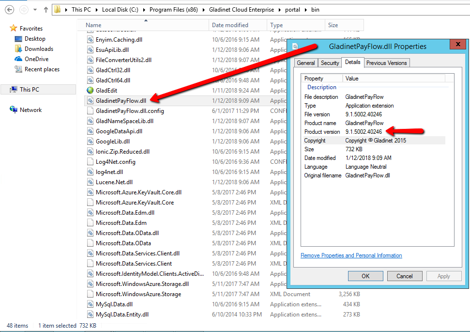Click the Forward navigation arrow
Image resolution: width=470 pixels, height=332 pixels.
point(24,10)
